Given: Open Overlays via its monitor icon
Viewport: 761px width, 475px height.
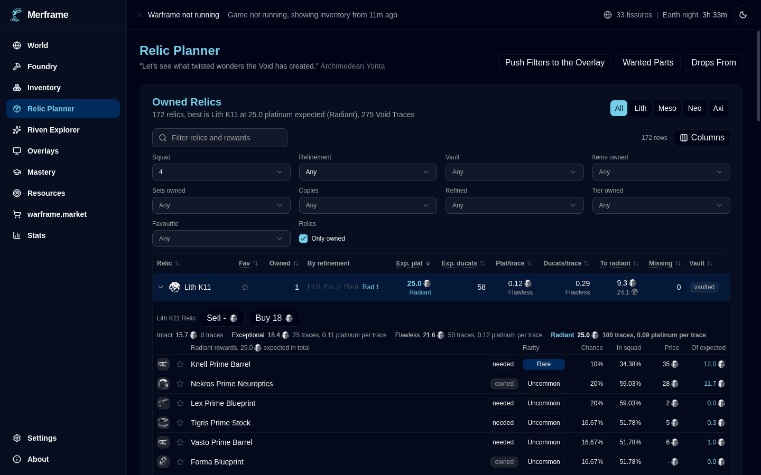Looking at the screenshot, I should pyautogui.click(x=17, y=151).
